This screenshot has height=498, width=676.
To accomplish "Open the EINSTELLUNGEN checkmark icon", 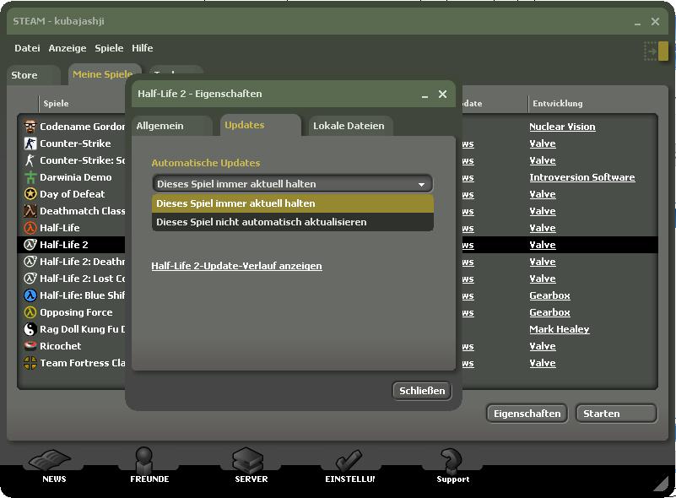I will pos(349,460).
